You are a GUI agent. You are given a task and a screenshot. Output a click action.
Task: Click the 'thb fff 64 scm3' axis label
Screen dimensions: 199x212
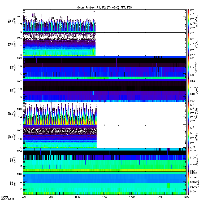12,44
